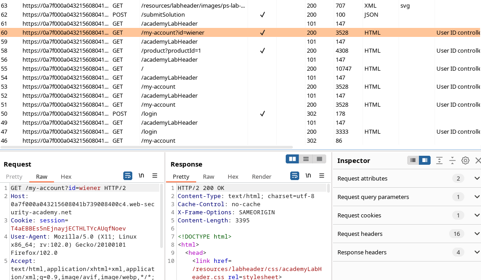Select POST /login row 50
The height and width of the screenshot is (280, 481).
pos(240,113)
